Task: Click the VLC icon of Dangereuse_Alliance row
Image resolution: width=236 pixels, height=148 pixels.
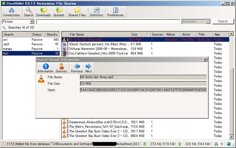Action: (64, 122)
